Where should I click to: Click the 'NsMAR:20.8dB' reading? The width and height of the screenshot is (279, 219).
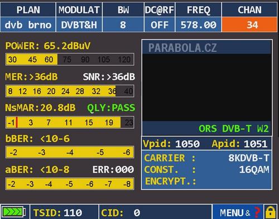tap(40, 108)
